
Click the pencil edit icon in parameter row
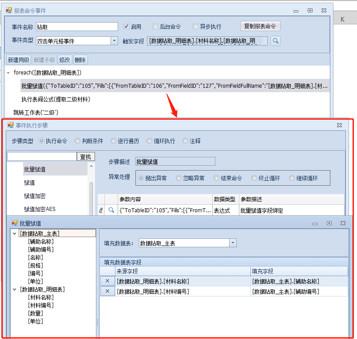click(x=101, y=211)
